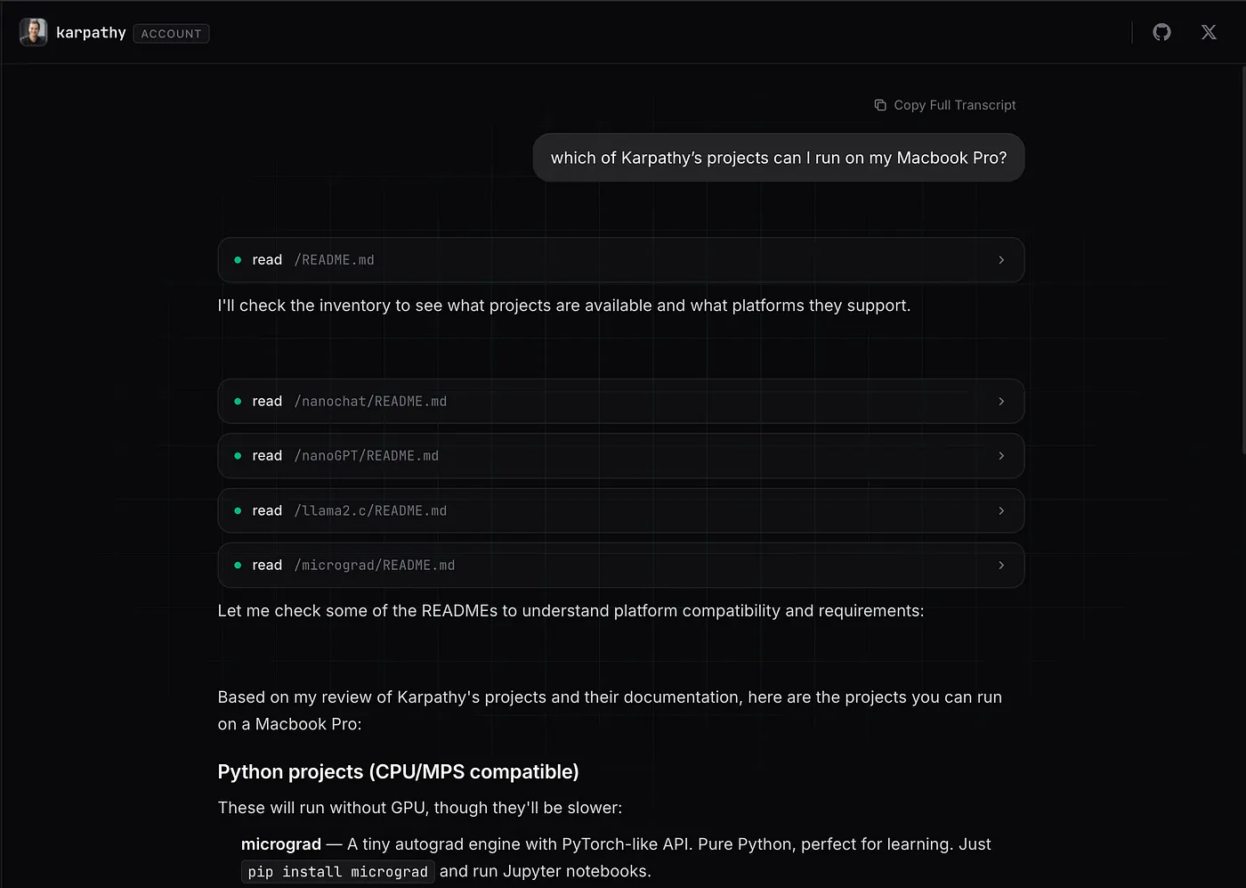Expand the /micrograd/README.md chevron

point(1001,566)
